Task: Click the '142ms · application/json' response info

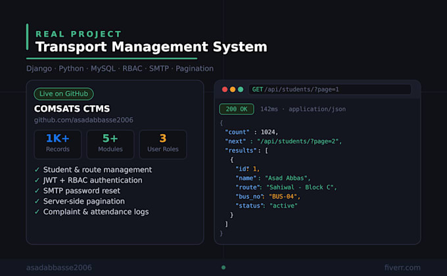Action: 303,109
